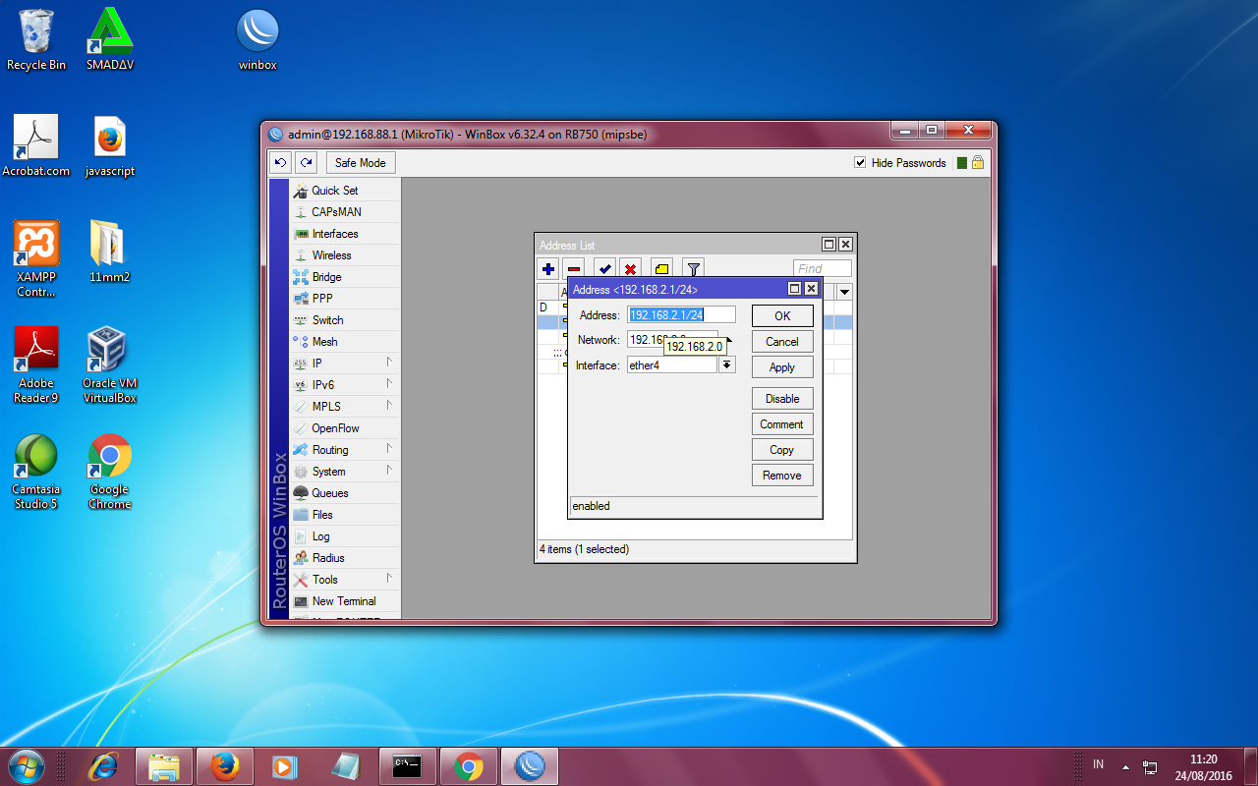Open the Wireless menu
Screen dimensions: 1258x786
click(x=346, y=255)
